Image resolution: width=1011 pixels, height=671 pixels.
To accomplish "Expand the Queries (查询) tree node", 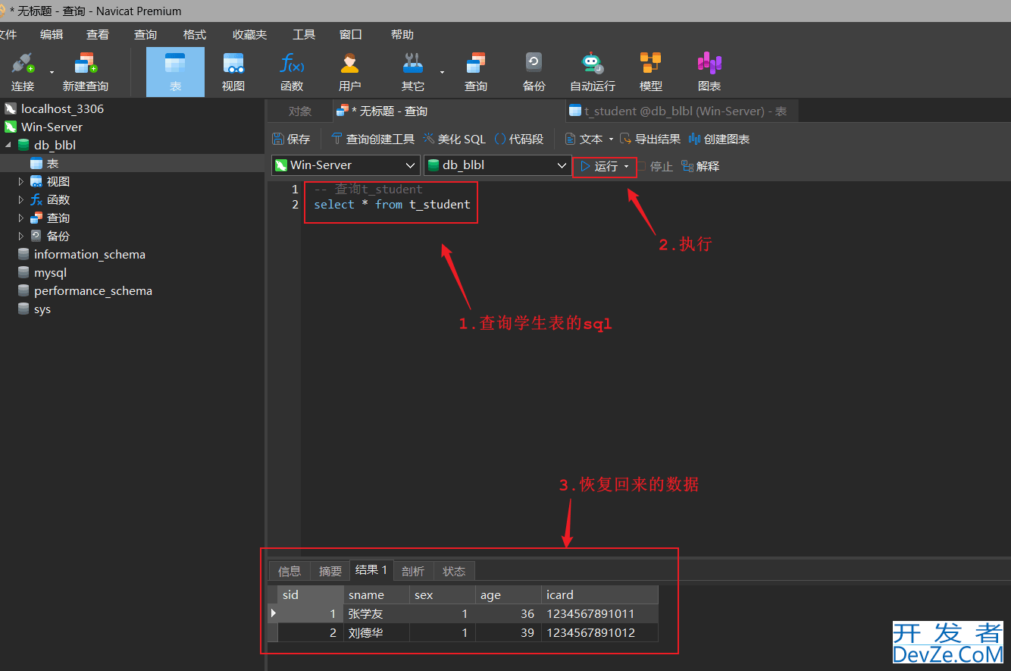I will click(x=21, y=218).
